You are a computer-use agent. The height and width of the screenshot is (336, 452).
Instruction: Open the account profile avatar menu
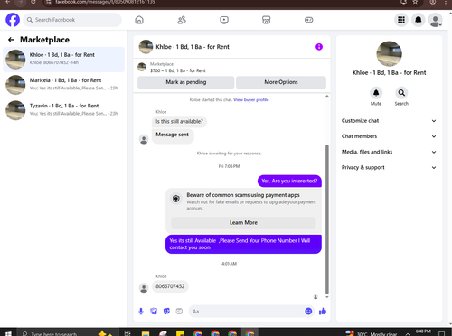point(436,20)
